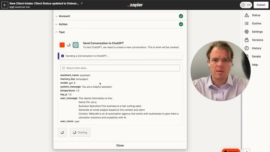Open the Outline list icon
270x152 pixels.
point(246,24)
